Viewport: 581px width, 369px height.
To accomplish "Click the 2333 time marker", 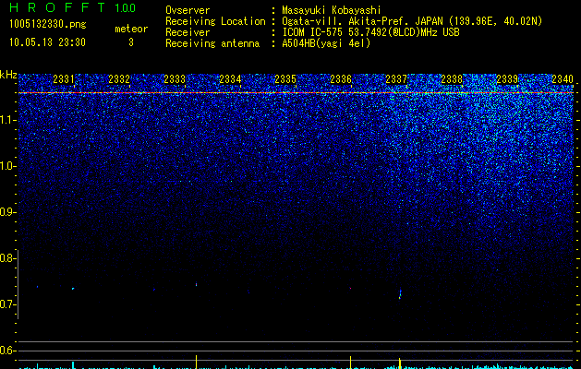I will point(175,79).
